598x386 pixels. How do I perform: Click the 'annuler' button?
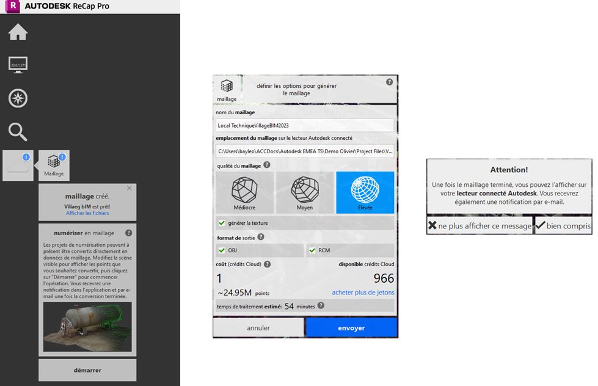tap(258, 328)
